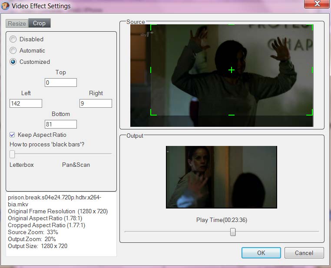The width and height of the screenshot is (331, 268).
Task: Click the Output preview thumbnail
Action: click(x=222, y=177)
